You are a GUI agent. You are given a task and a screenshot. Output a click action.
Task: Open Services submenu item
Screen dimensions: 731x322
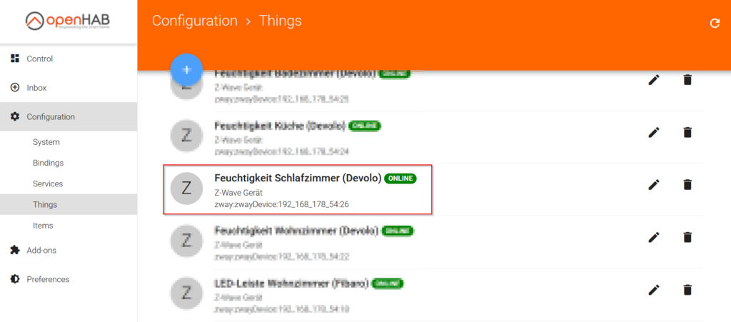pyautogui.click(x=48, y=183)
